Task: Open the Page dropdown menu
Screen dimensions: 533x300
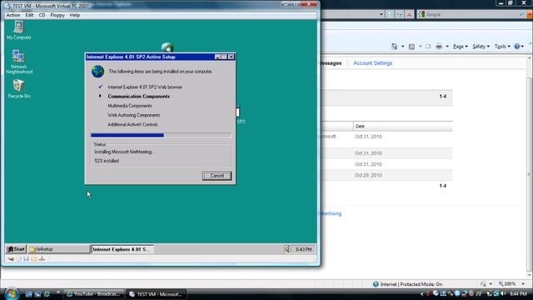Action: click(461, 47)
